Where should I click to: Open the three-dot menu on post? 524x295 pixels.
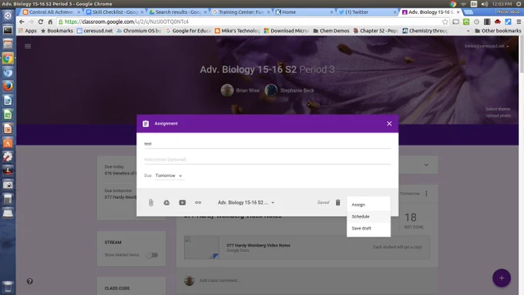(x=426, y=194)
